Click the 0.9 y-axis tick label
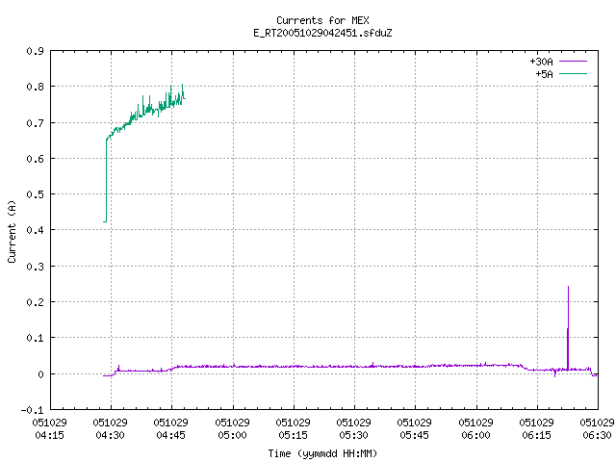The width and height of the screenshot is (616, 462). [35, 51]
